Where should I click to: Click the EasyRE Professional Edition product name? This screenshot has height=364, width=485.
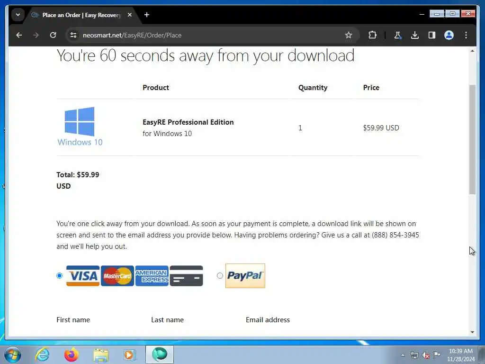coord(188,122)
